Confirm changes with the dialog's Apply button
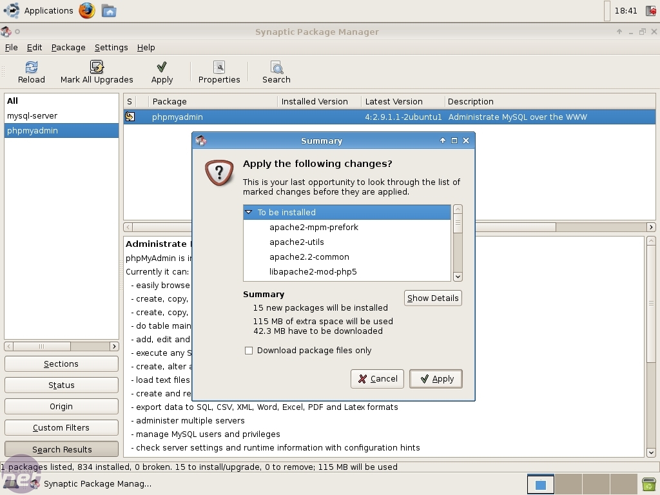This screenshot has height=495, width=660. (x=436, y=379)
